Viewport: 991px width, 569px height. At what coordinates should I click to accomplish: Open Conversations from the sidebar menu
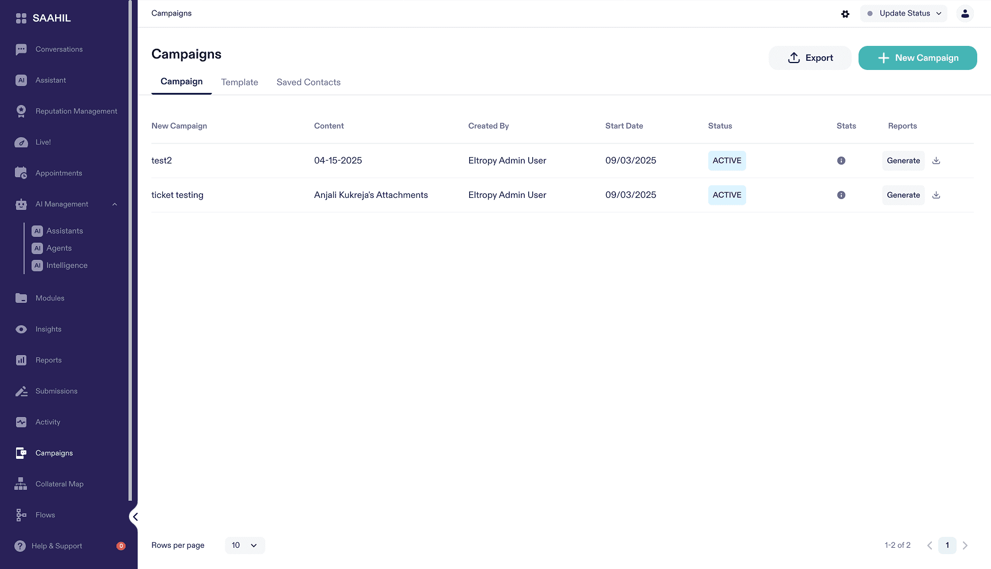pos(59,49)
